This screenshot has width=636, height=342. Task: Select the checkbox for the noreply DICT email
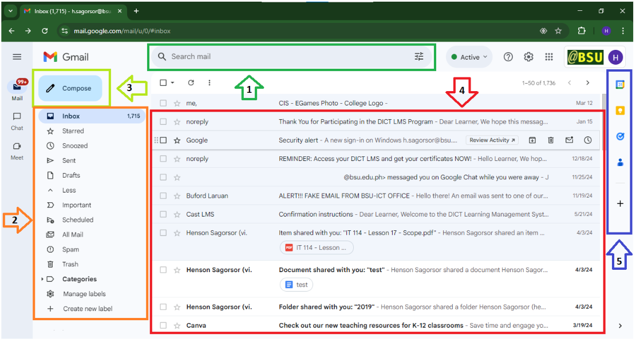163,121
